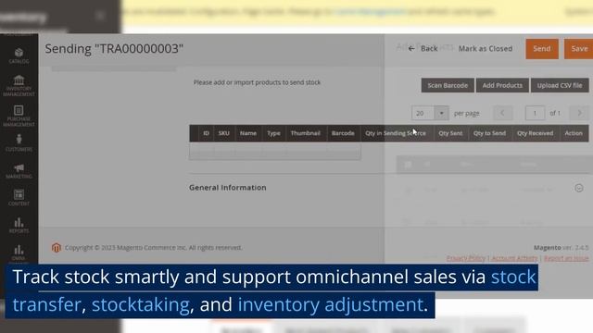Sort by the Name column header
This screenshot has width=593, height=333.
pyautogui.click(x=248, y=133)
